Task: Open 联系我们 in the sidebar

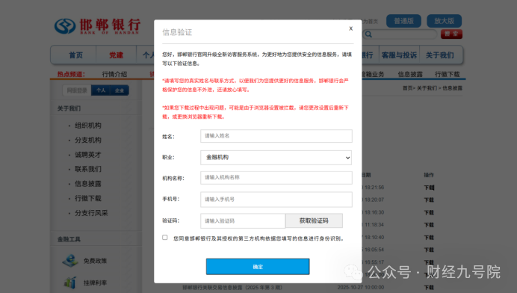Action: [88, 169]
